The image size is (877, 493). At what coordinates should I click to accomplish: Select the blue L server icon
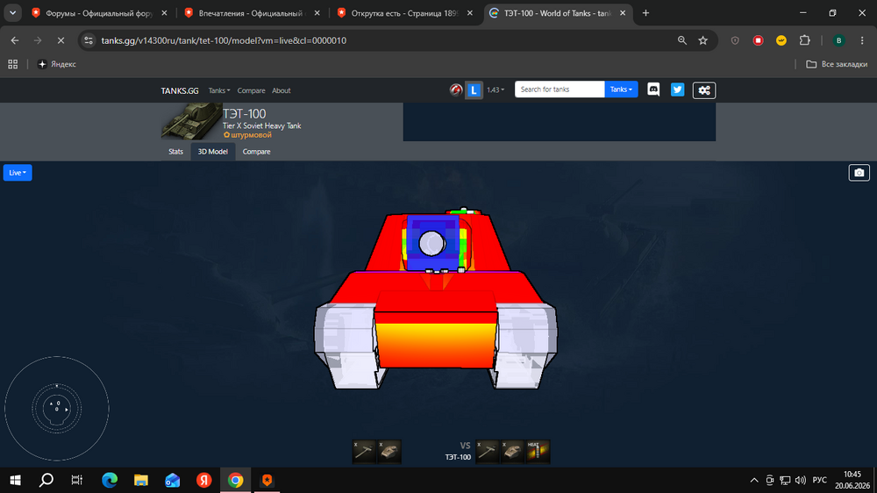pos(474,90)
